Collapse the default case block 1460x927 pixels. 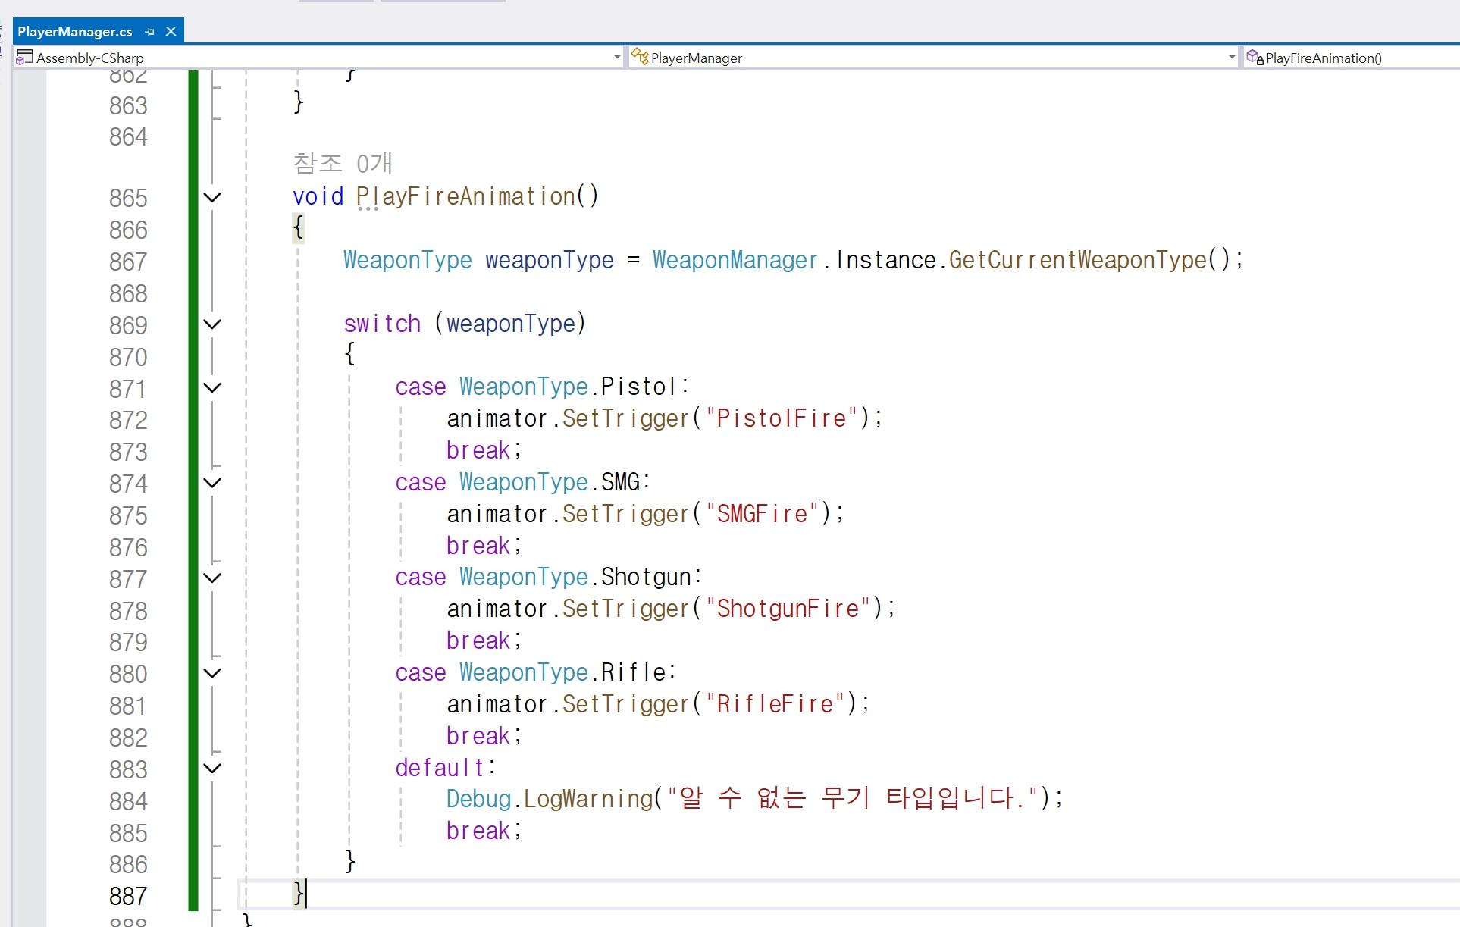tap(212, 769)
